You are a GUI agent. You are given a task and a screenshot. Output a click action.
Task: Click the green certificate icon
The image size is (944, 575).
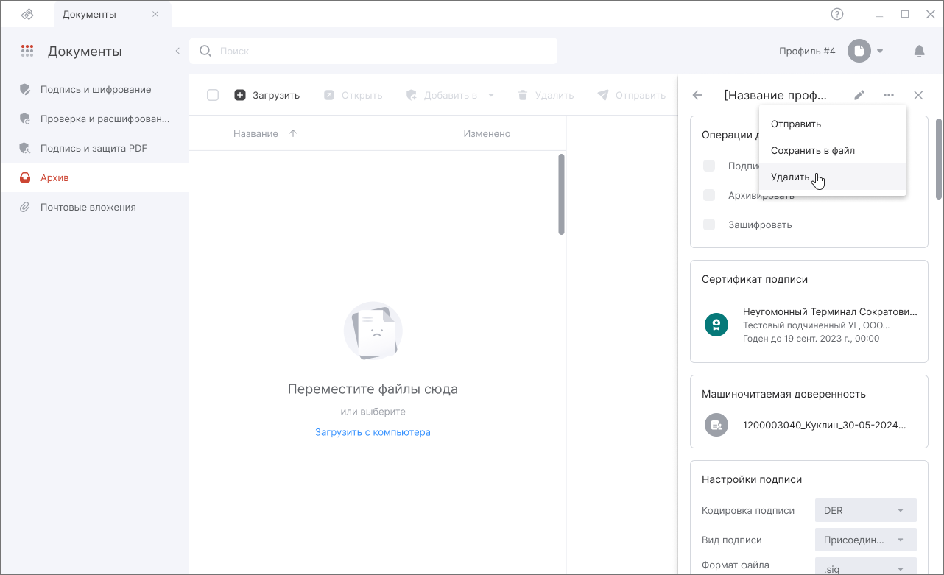[x=716, y=325]
